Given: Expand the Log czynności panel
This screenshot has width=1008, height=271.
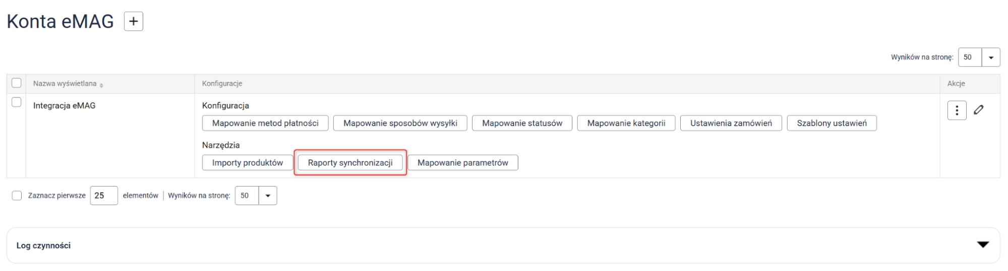Looking at the screenshot, I should click(x=983, y=245).
